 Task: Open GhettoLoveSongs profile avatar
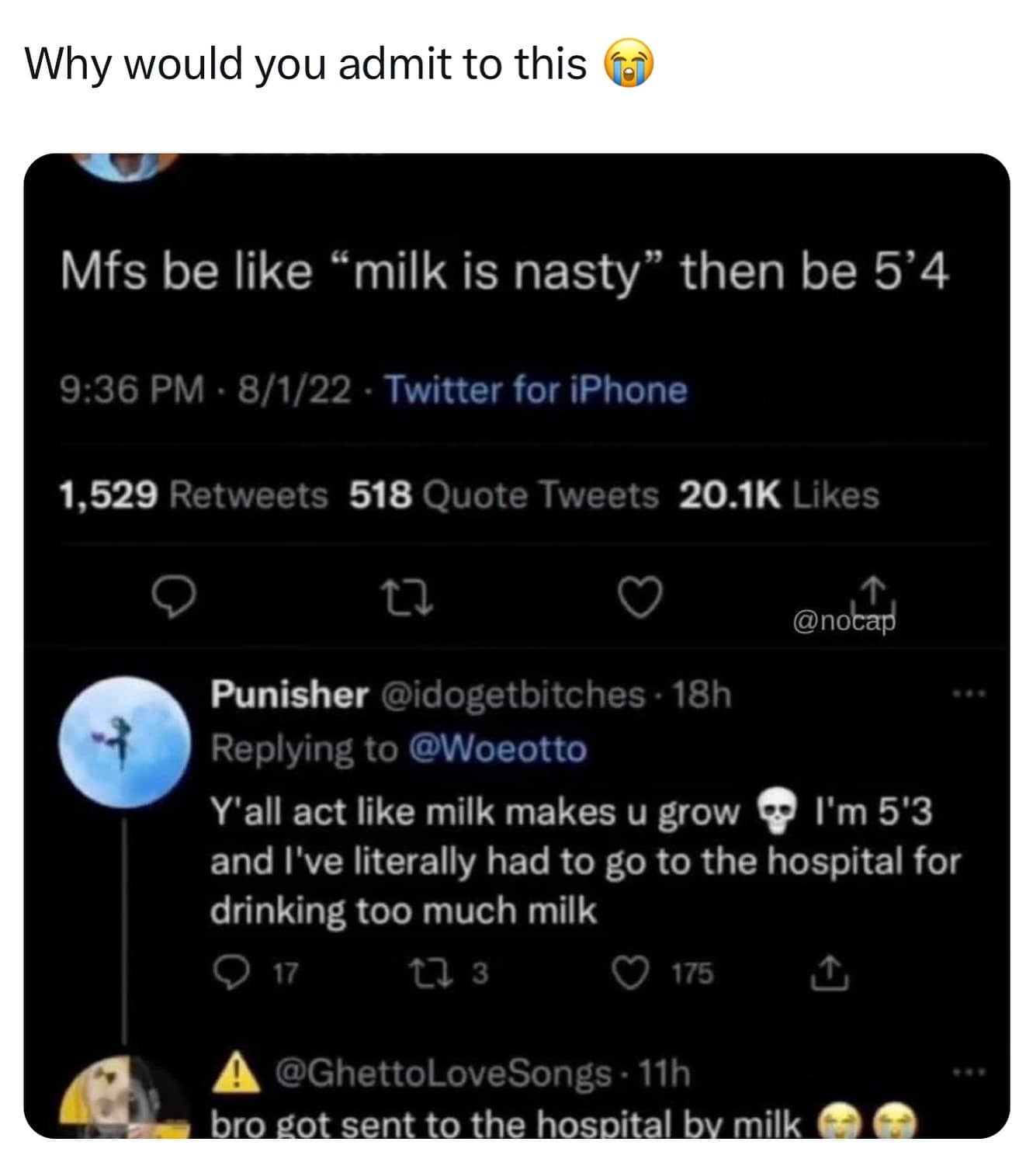tap(124, 1096)
